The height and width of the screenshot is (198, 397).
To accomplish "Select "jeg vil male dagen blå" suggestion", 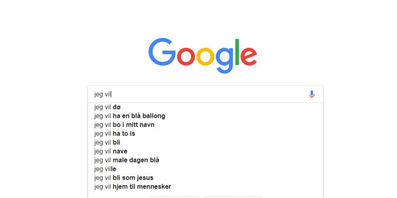I will [126, 160].
